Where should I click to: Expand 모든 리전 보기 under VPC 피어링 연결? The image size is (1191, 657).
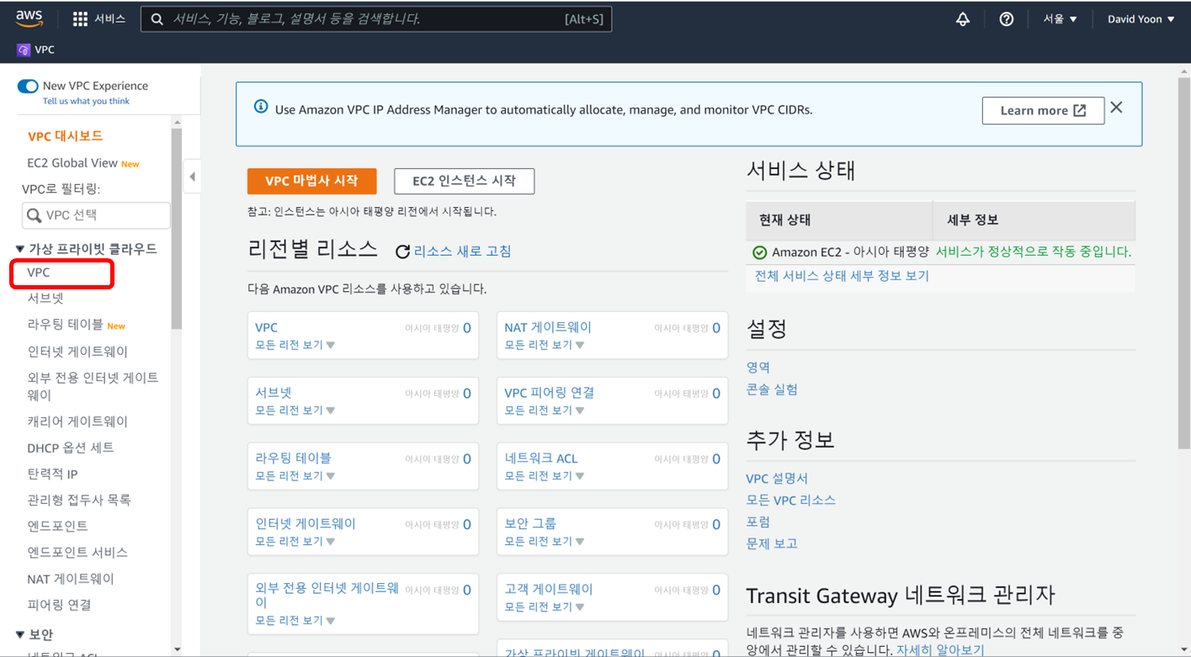544,411
